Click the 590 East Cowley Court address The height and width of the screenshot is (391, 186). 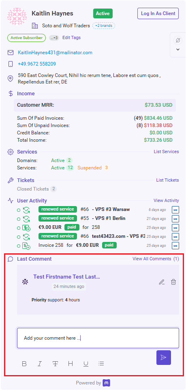[x=89, y=79]
